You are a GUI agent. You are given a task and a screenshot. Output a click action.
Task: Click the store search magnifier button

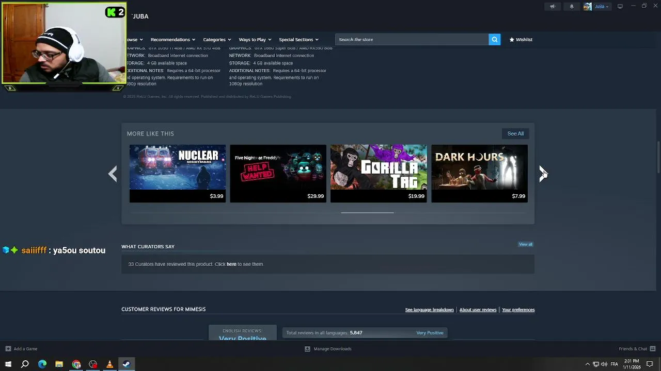coord(495,40)
